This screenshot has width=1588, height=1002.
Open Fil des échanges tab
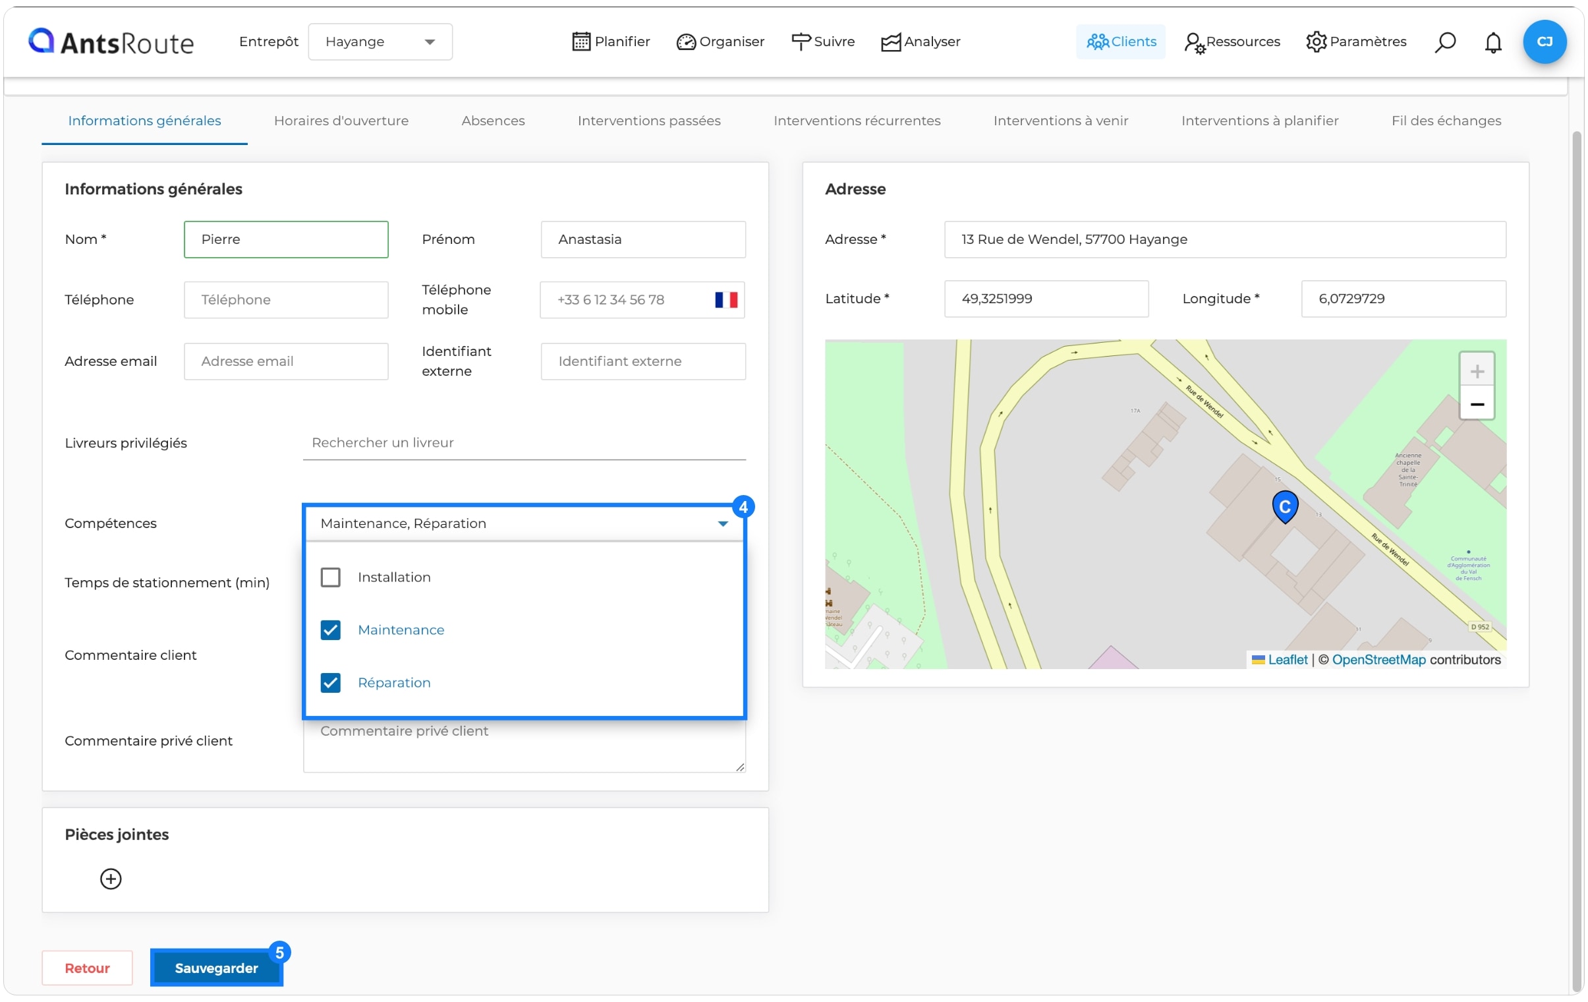[1446, 121]
